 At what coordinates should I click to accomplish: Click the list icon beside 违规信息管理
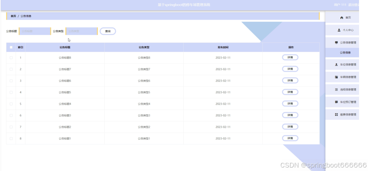point(336,90)
